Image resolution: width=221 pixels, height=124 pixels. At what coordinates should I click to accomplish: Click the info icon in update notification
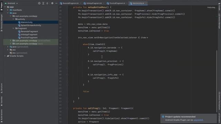[x=163, y=117]
